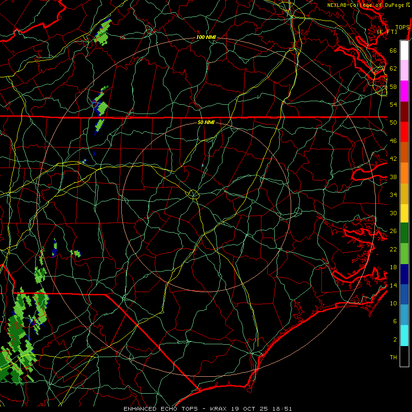Viewport: 412px width, 412px height.
Task: Click the dark green 26 kft legend swatch
Action: [x=404, y=233]
